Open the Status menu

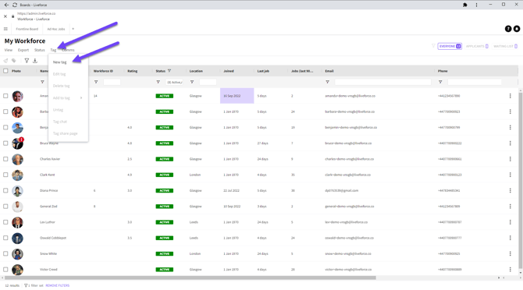pyautogui.click(x=39, y=50)
